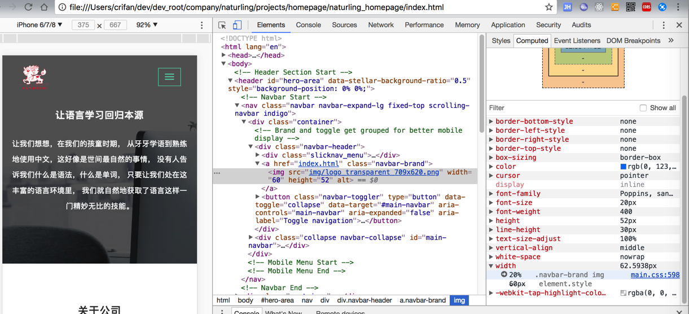
Task: Enable the Show all checkbox
Action: (x=643, y=108)
